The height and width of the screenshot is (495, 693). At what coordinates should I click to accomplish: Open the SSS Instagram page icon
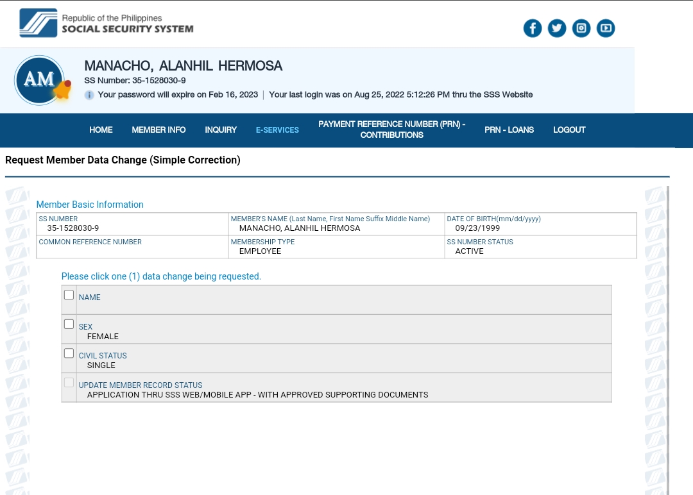click(x=581, y=28)
